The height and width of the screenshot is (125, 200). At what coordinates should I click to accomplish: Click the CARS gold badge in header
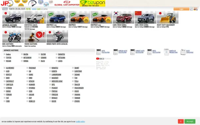(x=17, y=1)
